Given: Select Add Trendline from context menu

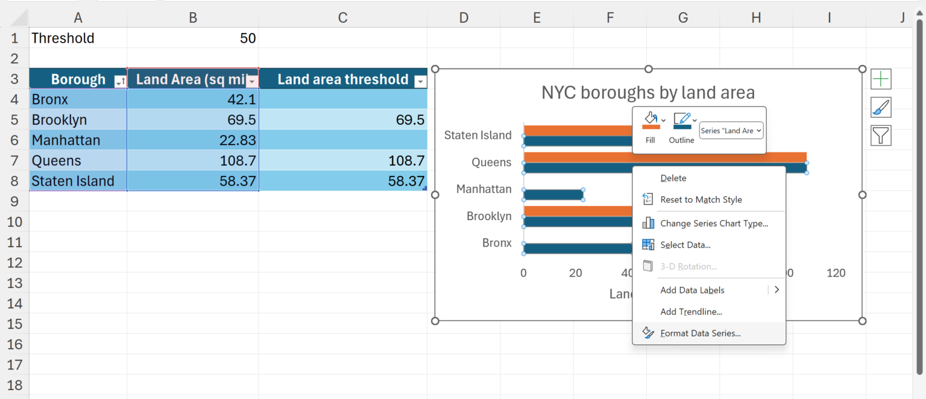Looking at the screenshot, I should click(x=691, y=312).
